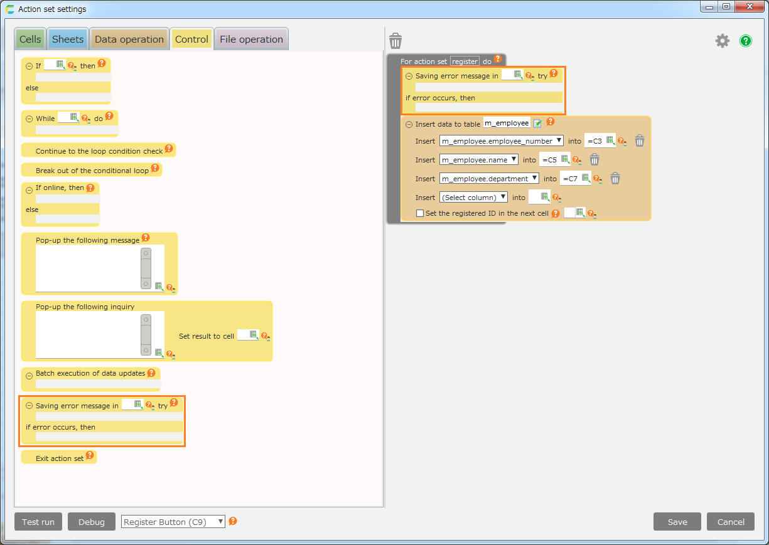Open help for Exit action set block

tap(90, 456)
